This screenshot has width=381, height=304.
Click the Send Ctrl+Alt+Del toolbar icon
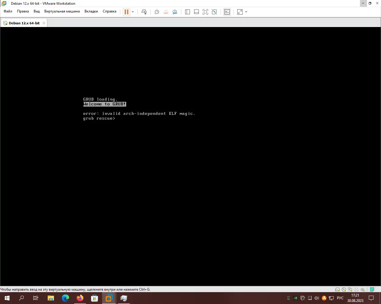(x=144, y=12)
